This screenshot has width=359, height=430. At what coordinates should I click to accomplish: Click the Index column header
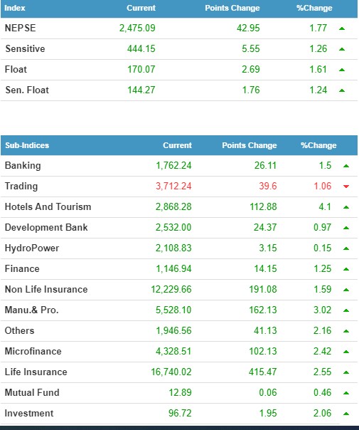15,8
